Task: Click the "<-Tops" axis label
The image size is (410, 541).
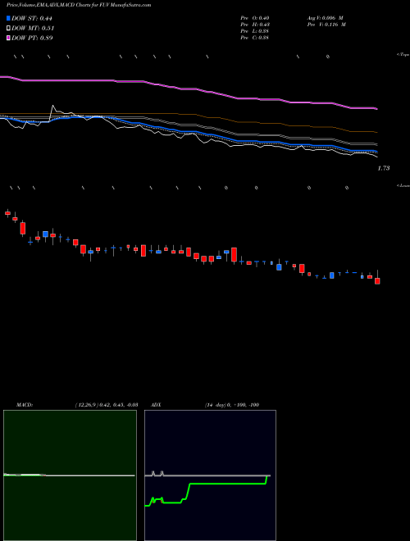Action: (x=403, y=55)
